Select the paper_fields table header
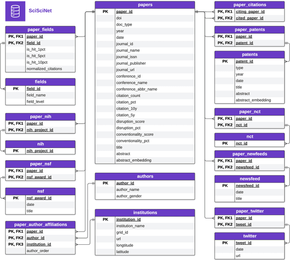The image size is (290, 261). (x=40, y=29)
